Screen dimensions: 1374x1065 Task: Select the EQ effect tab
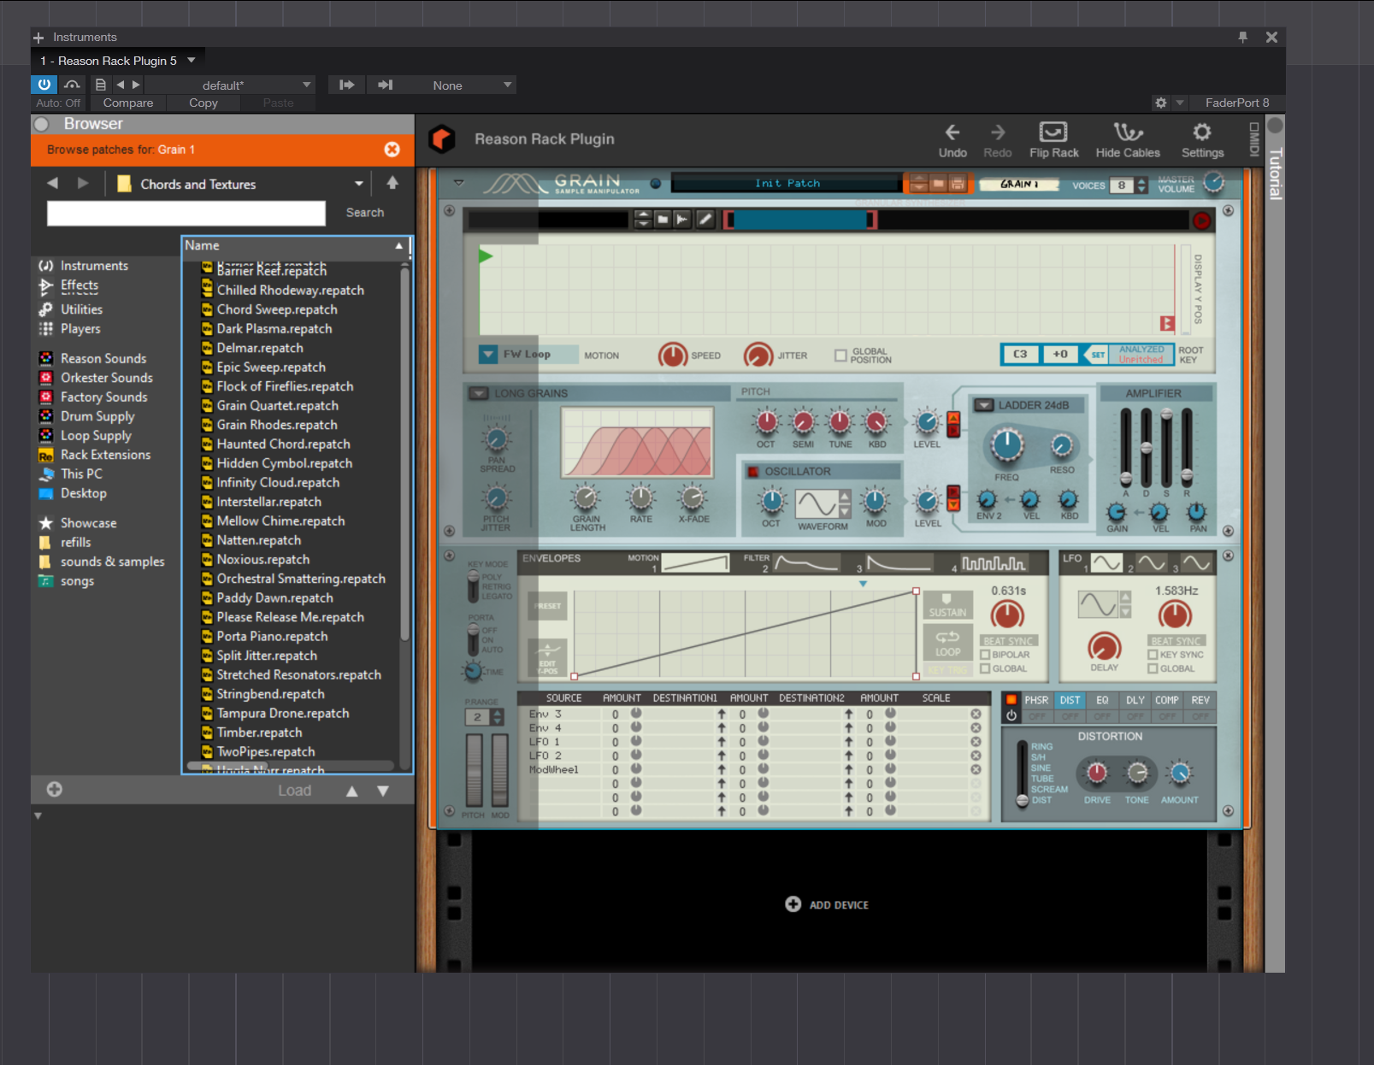click(x=1102, y=700)
